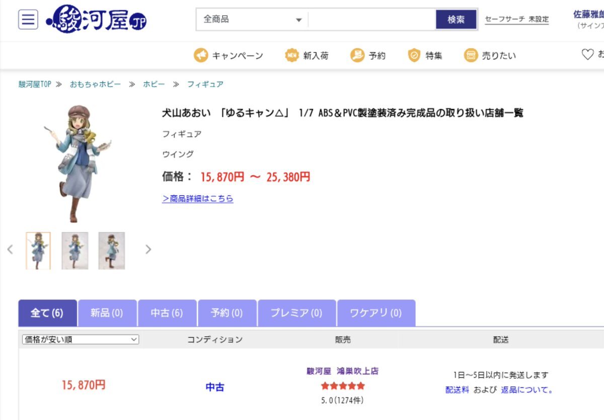
Task: Click the 中古 condition label
Action: coord(215,387)
